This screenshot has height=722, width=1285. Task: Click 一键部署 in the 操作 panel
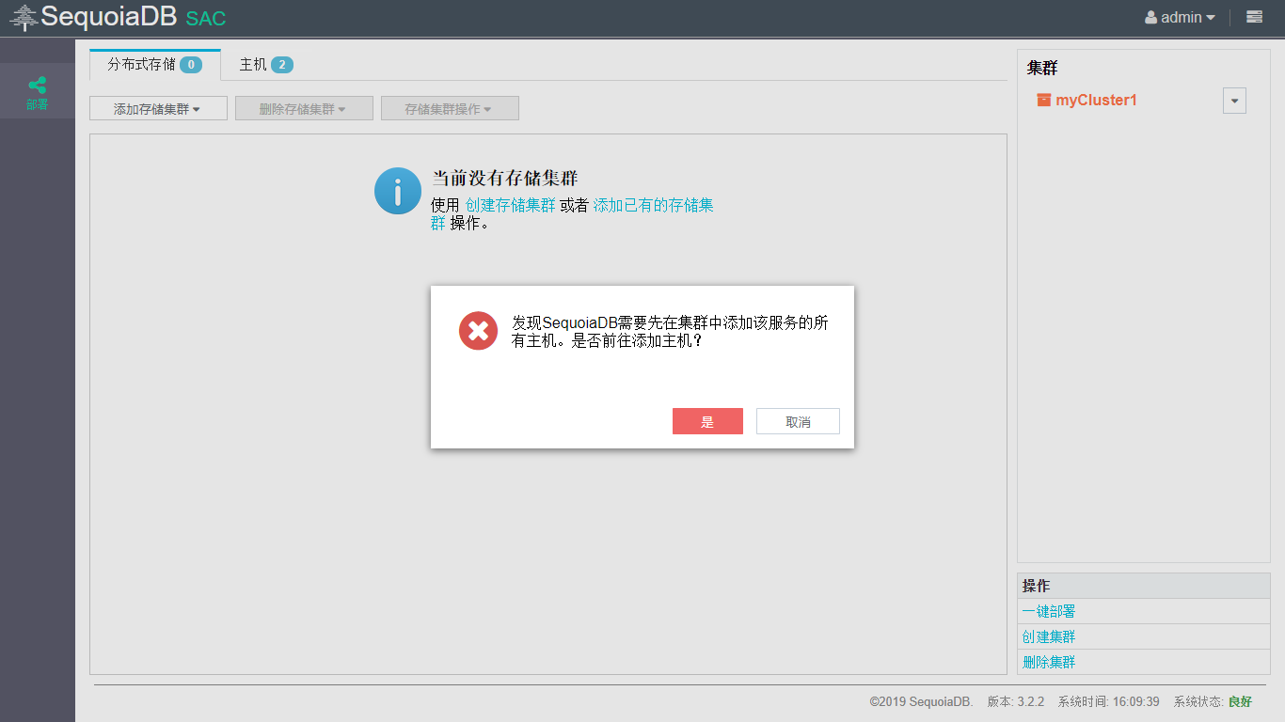(x=1049, y=611)
